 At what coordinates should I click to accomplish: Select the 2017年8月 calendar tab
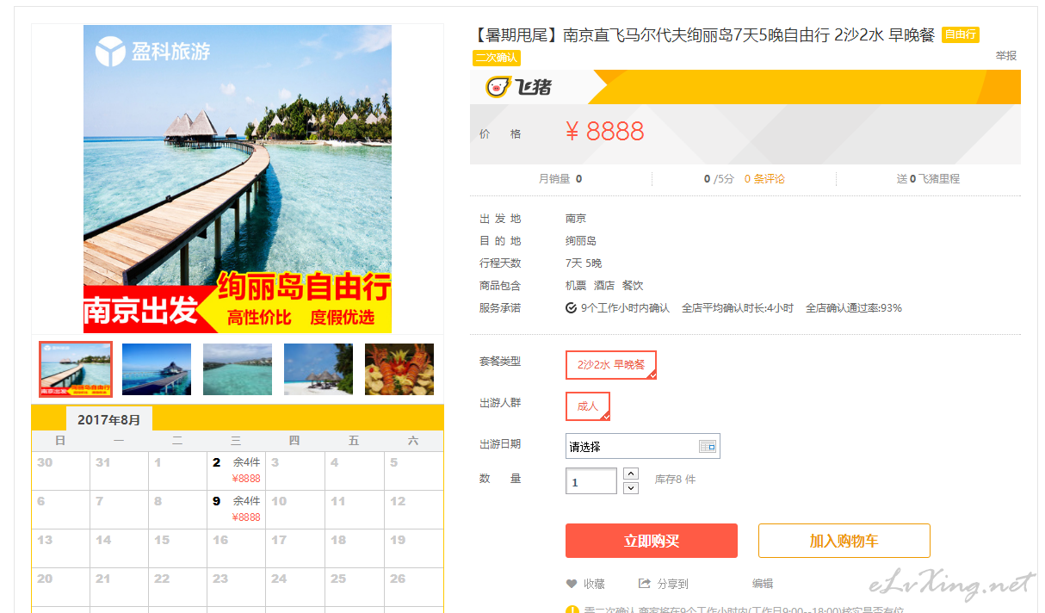click(x=108, y=419)
